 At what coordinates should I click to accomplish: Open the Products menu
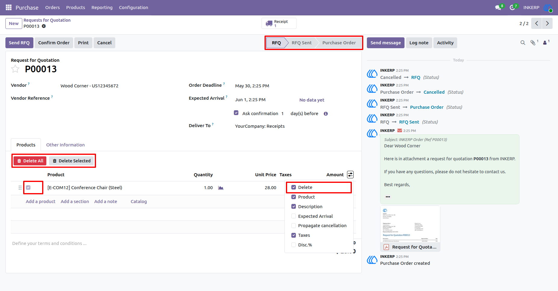pos(76,8)
